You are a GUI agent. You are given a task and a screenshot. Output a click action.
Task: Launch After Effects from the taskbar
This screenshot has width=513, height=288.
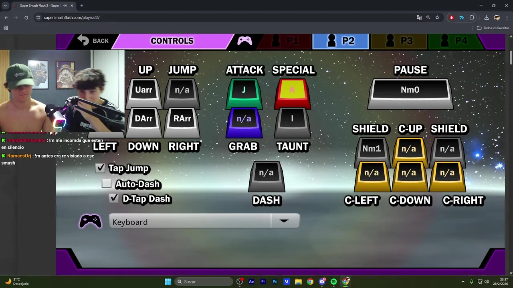point(251,282)
